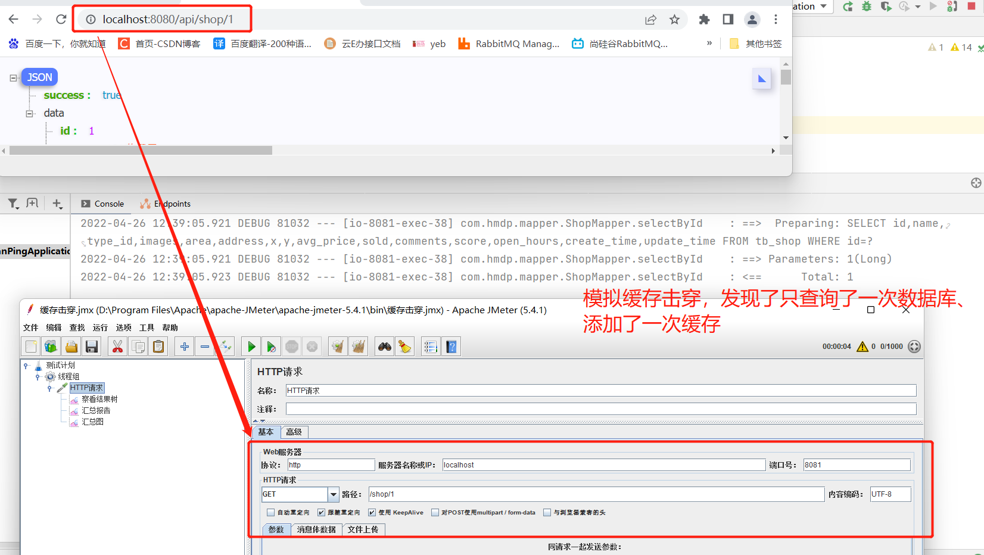The image size is (984, 555).
Task: Click the clipboard paste icon in JMeter
Action: (x=158, y=347)
